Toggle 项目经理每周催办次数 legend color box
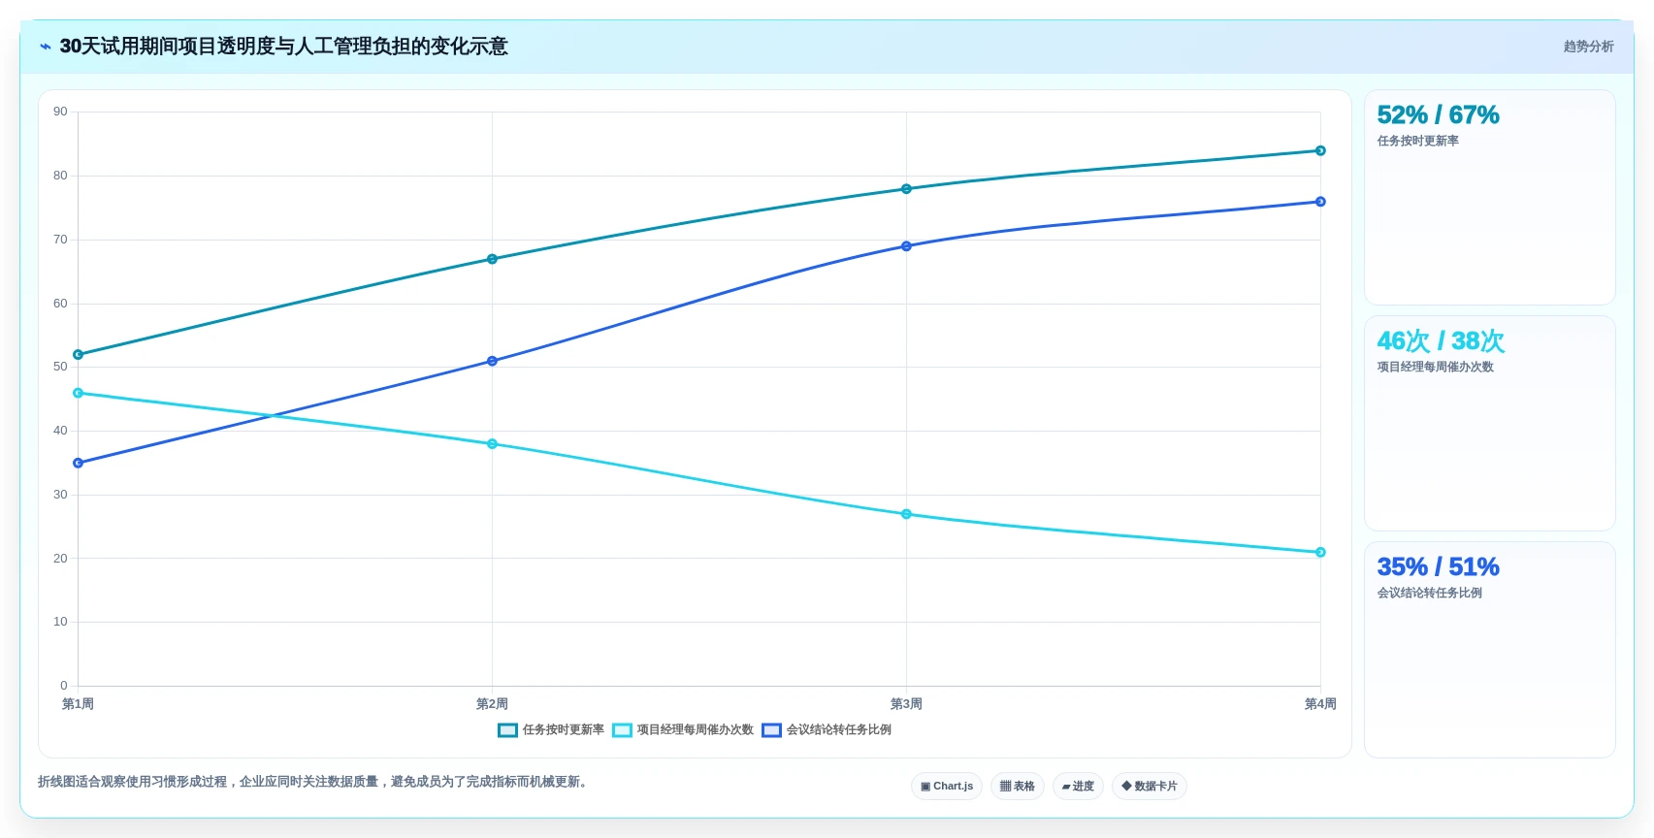The image size is (1654, 838). click(x=622, y=730)
